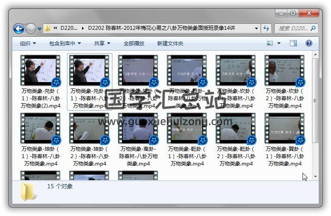Click the scrollbar down arrow
Image resolution: width=331 pixels, height=216 pixels.
pyautogui.click(x=315, y=177)
